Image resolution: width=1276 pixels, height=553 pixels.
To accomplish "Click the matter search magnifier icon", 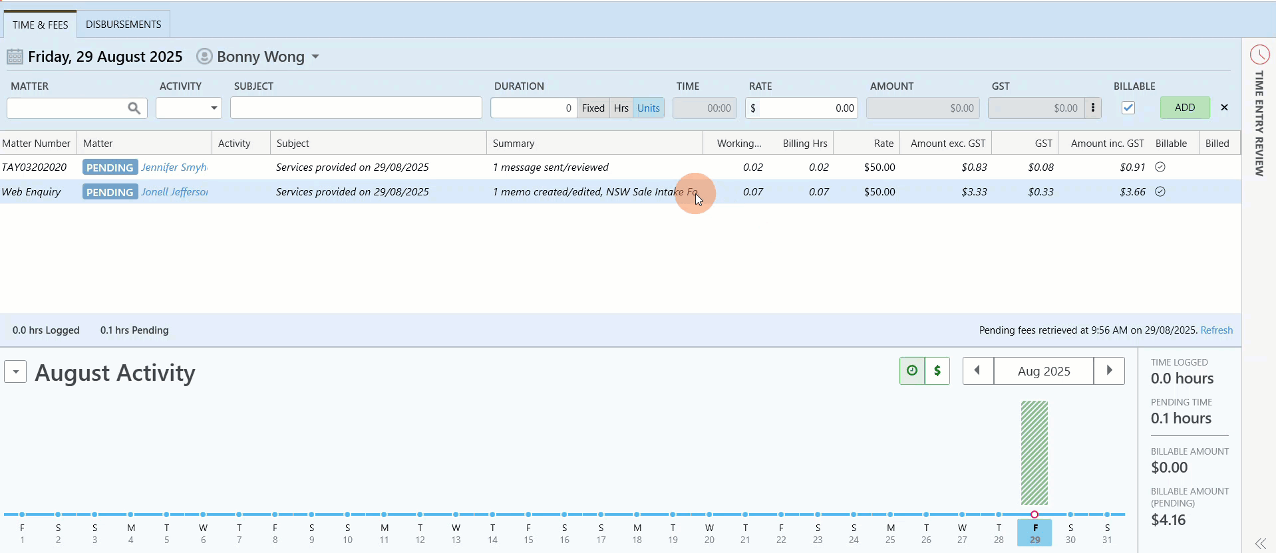I will point(134,108).
